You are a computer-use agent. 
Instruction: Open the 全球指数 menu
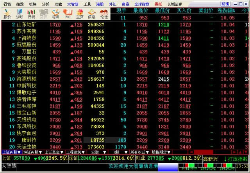click(142, 4)
